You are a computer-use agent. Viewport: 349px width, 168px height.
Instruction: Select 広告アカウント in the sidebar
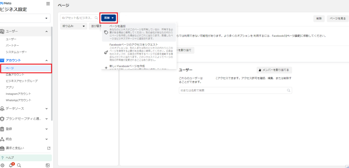click(x=15, y=75)
